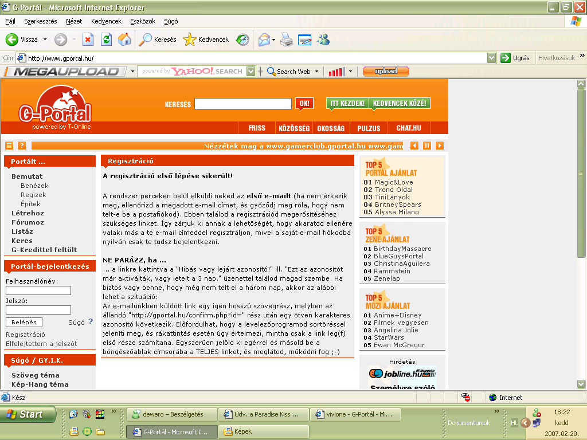587x440 pixels.
Task: Move ticker backward with left arrow
Action: coord(414,146)
